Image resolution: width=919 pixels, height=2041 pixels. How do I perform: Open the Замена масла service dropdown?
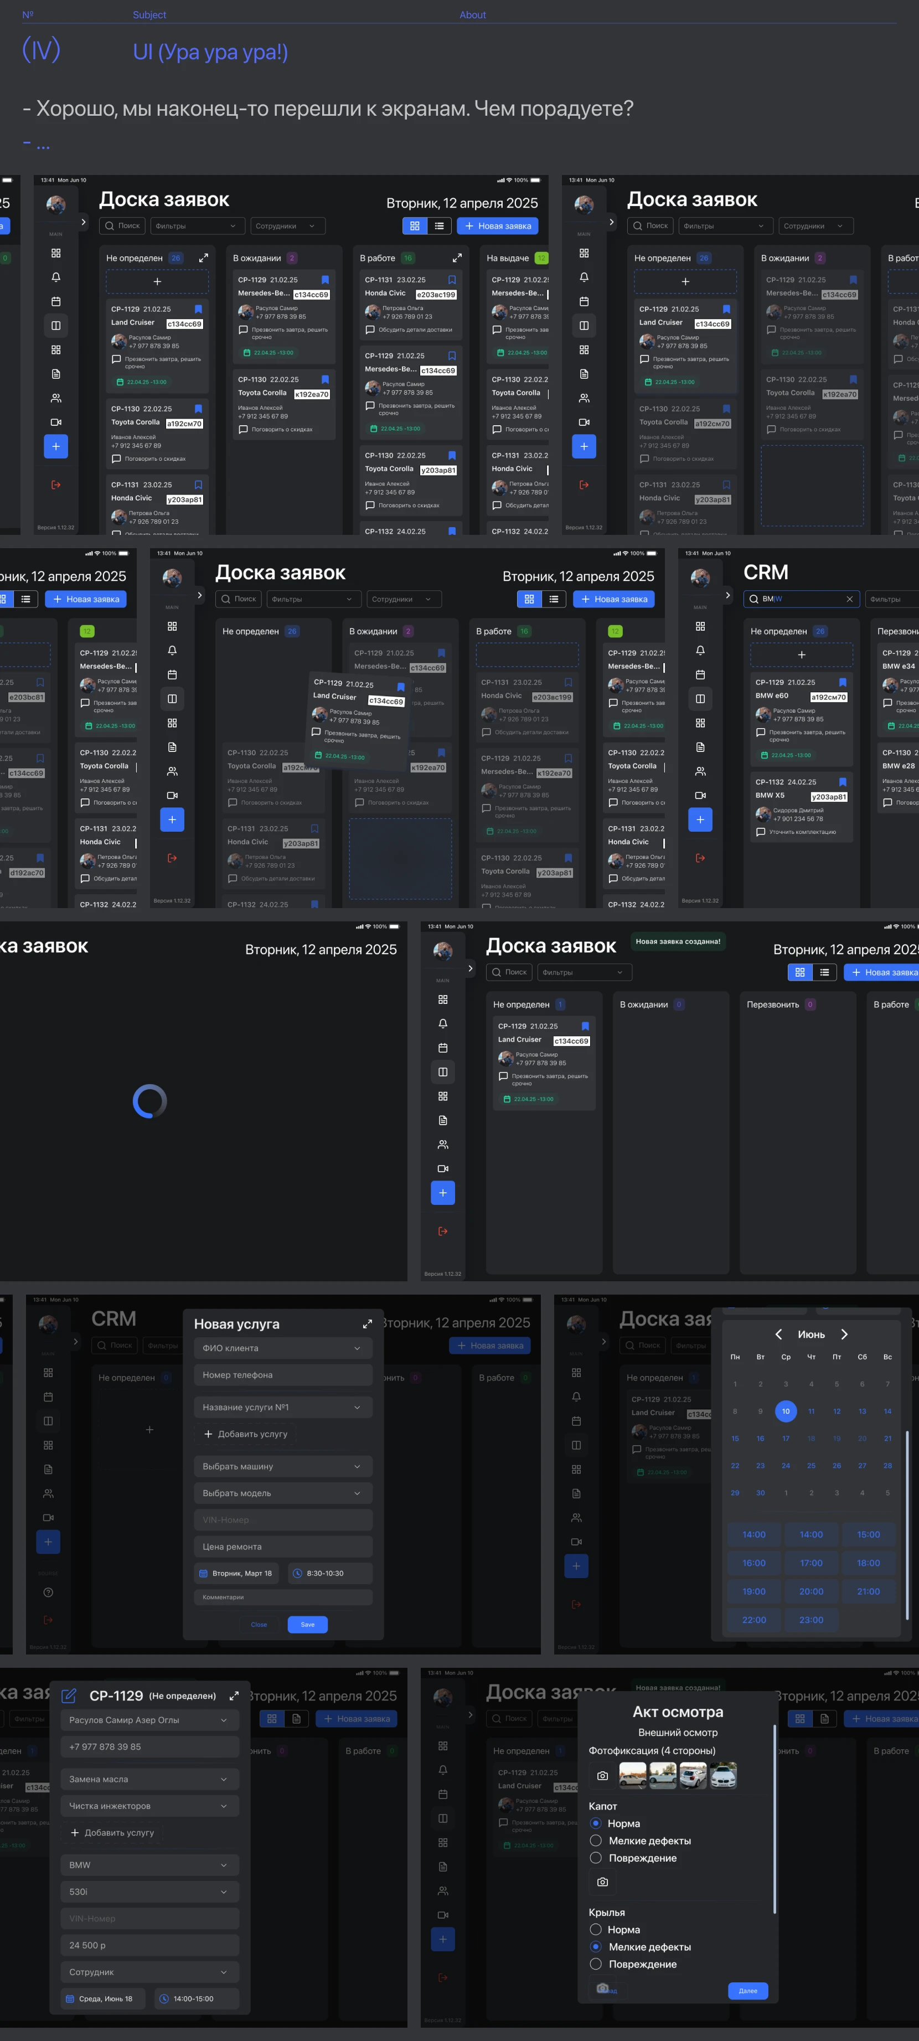point(149,1779)
